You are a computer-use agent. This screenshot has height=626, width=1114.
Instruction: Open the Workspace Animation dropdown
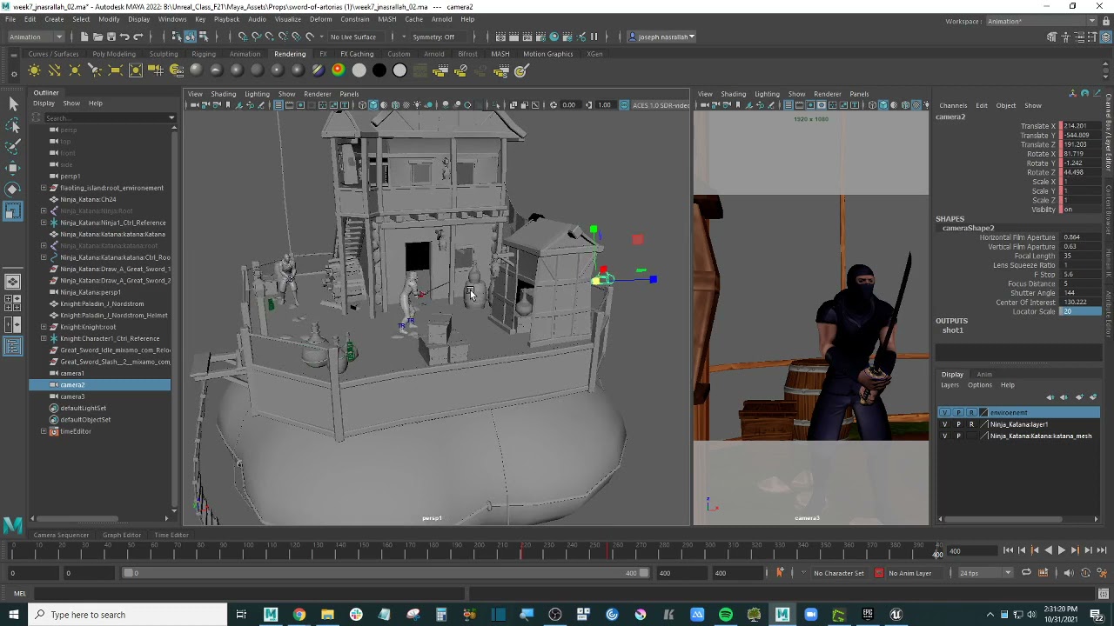1041,21
